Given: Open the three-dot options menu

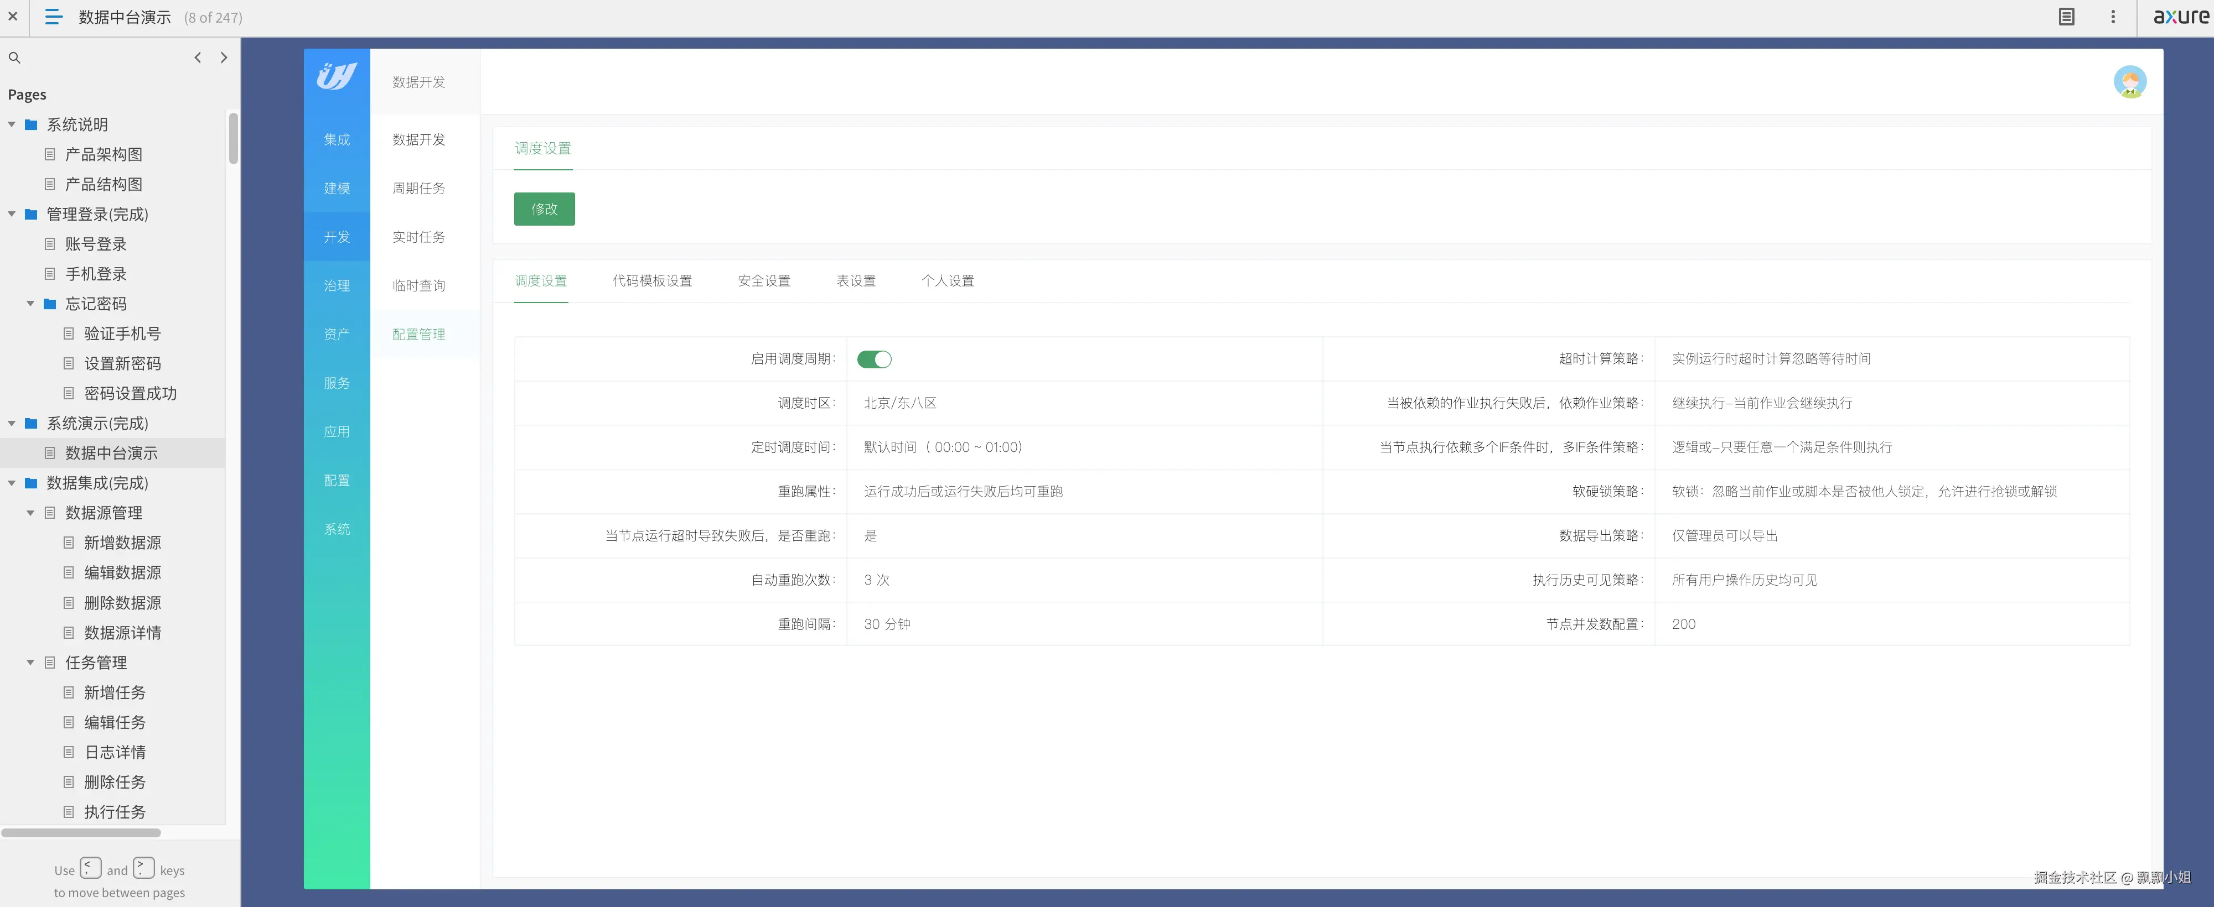Looking at the screenshot, I should coord(2113,17).
